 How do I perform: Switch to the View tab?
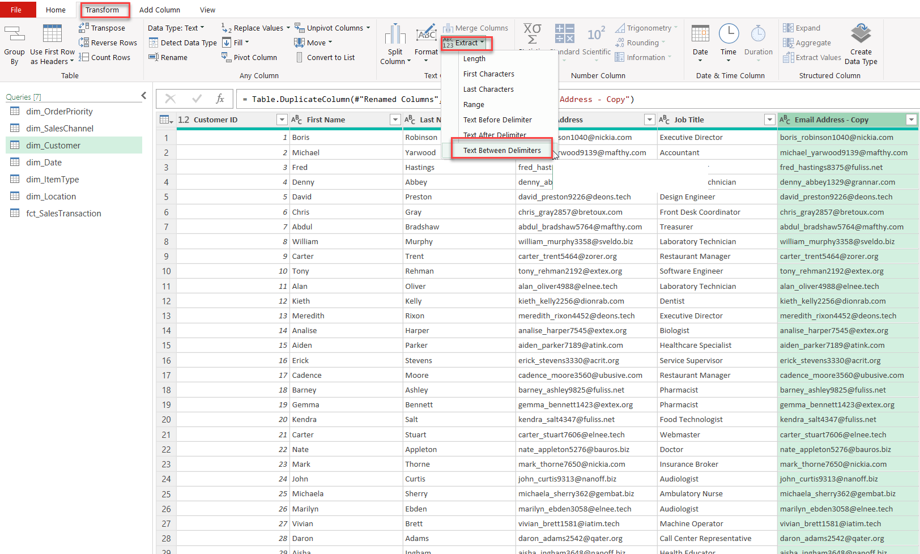point(207,10)
